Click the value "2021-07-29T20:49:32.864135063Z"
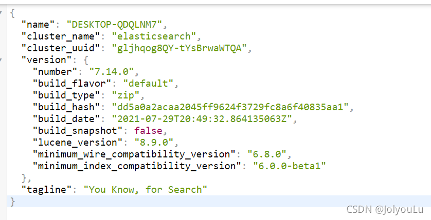 [x=202, y=119]
